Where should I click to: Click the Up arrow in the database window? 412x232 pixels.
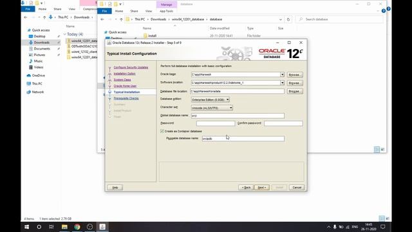(121, 19)
